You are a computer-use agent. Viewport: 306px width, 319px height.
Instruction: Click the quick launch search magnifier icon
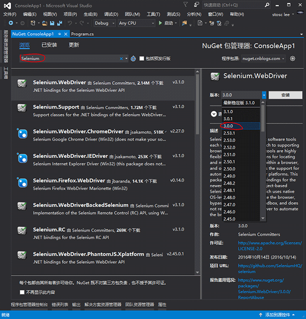point(267,5)
